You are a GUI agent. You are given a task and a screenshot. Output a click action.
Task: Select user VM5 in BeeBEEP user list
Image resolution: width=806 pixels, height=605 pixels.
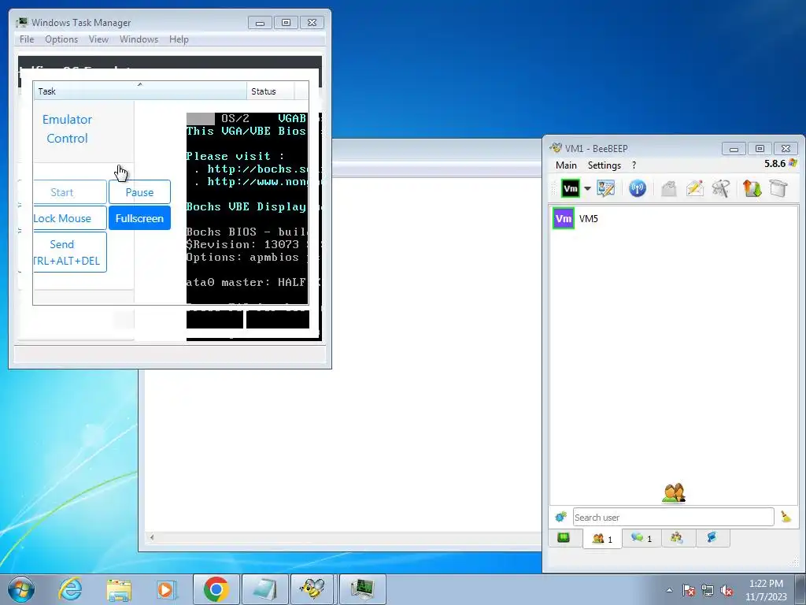pyautogui.click(x=674, y=219)
